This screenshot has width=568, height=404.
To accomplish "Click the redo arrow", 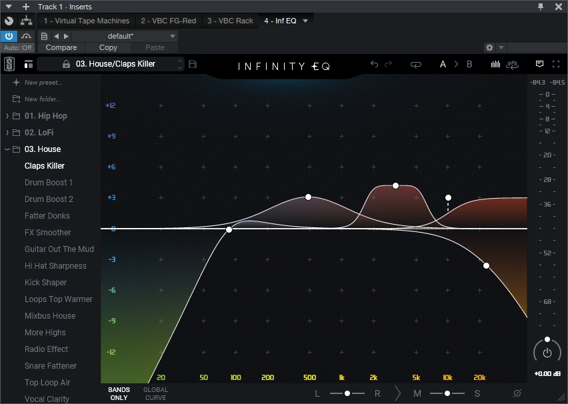I will 388,64.
